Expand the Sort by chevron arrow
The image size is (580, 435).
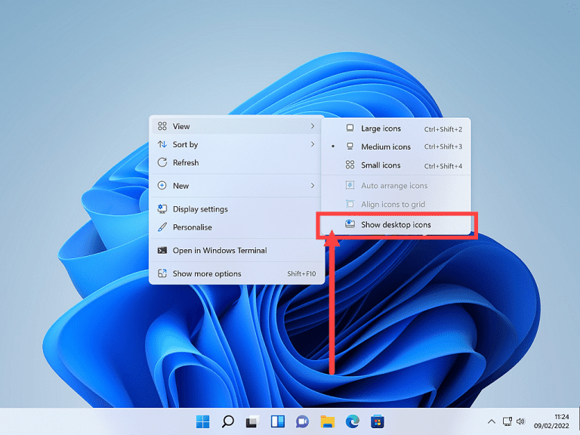(x=313, y=144)
